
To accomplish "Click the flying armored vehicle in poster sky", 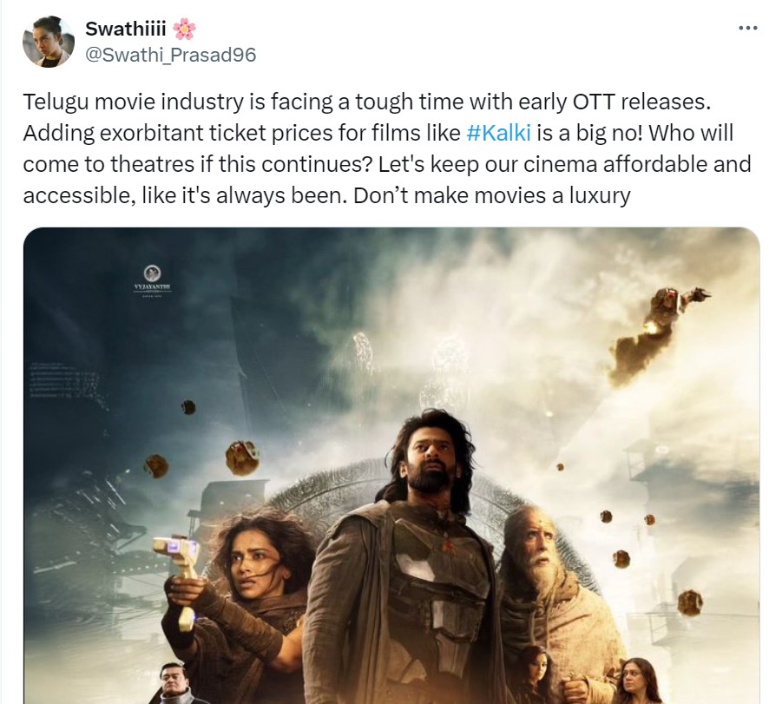I will [657, 334].
